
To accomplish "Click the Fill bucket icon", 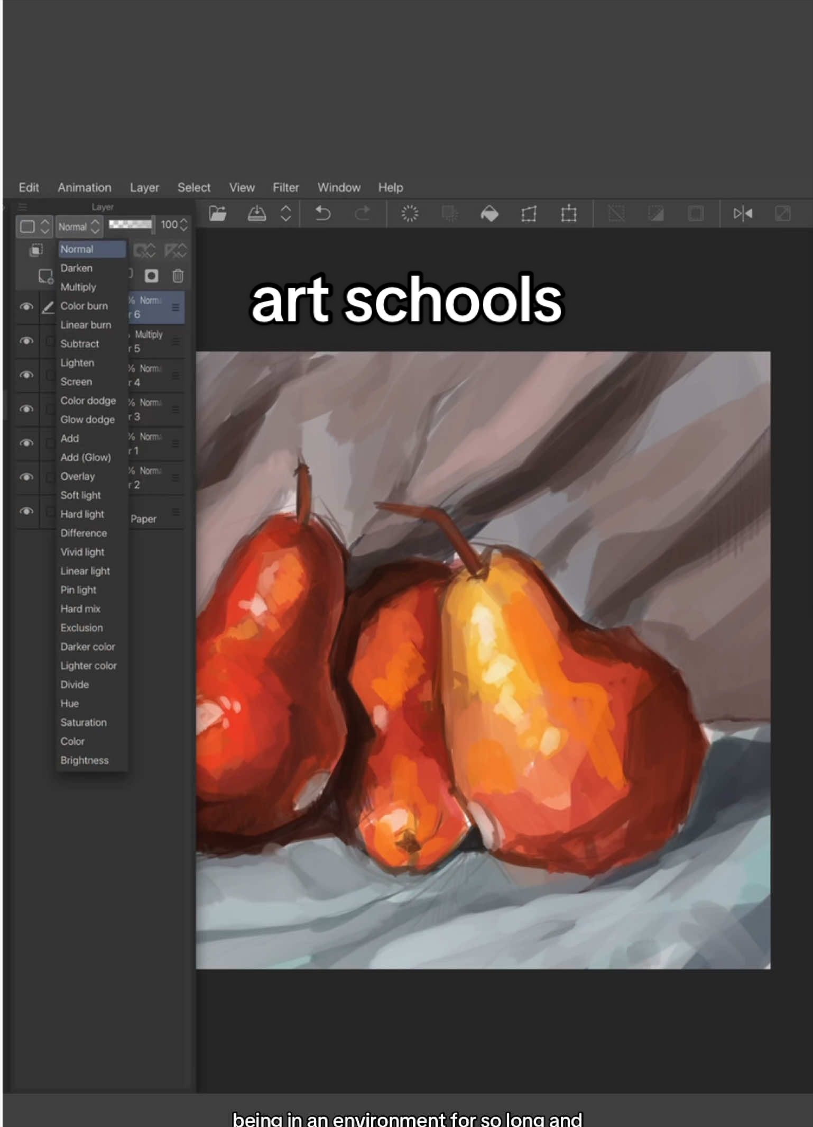I will [489, 214].
